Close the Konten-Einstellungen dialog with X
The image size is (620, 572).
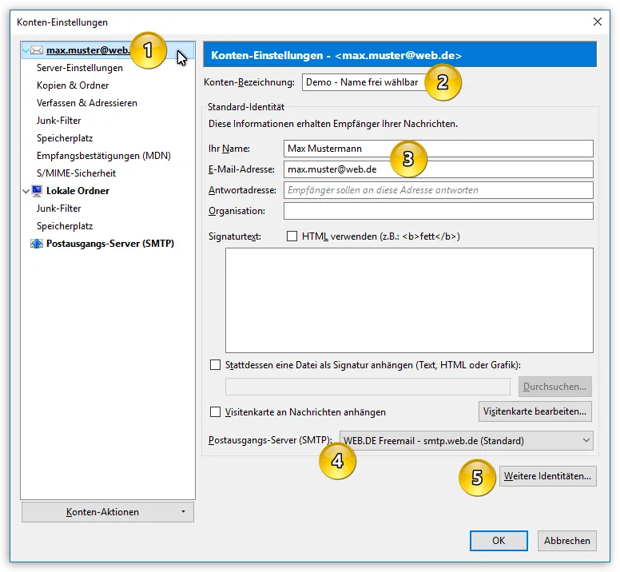click(x=598, y=22)
